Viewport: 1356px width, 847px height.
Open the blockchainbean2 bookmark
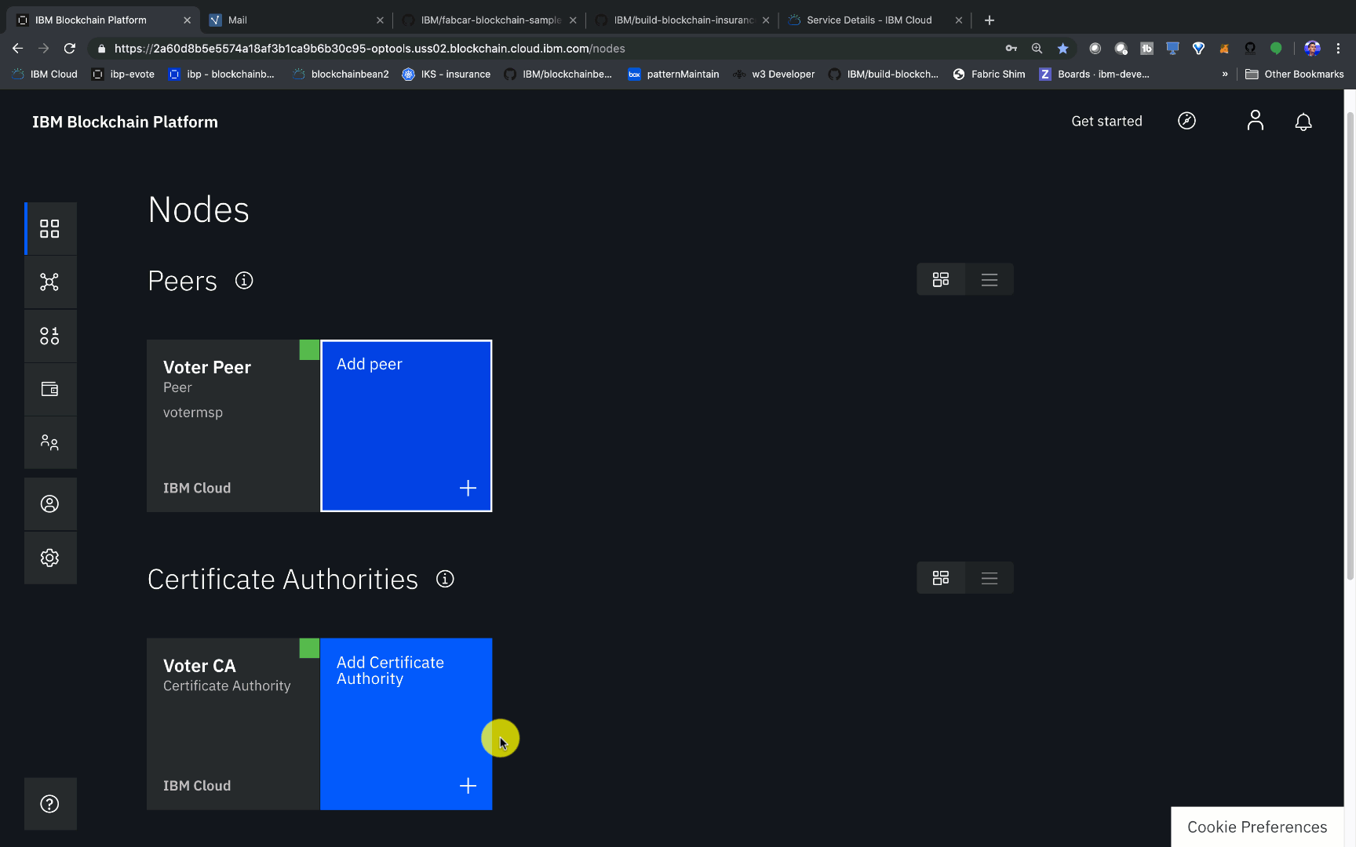tap(341, 75)
